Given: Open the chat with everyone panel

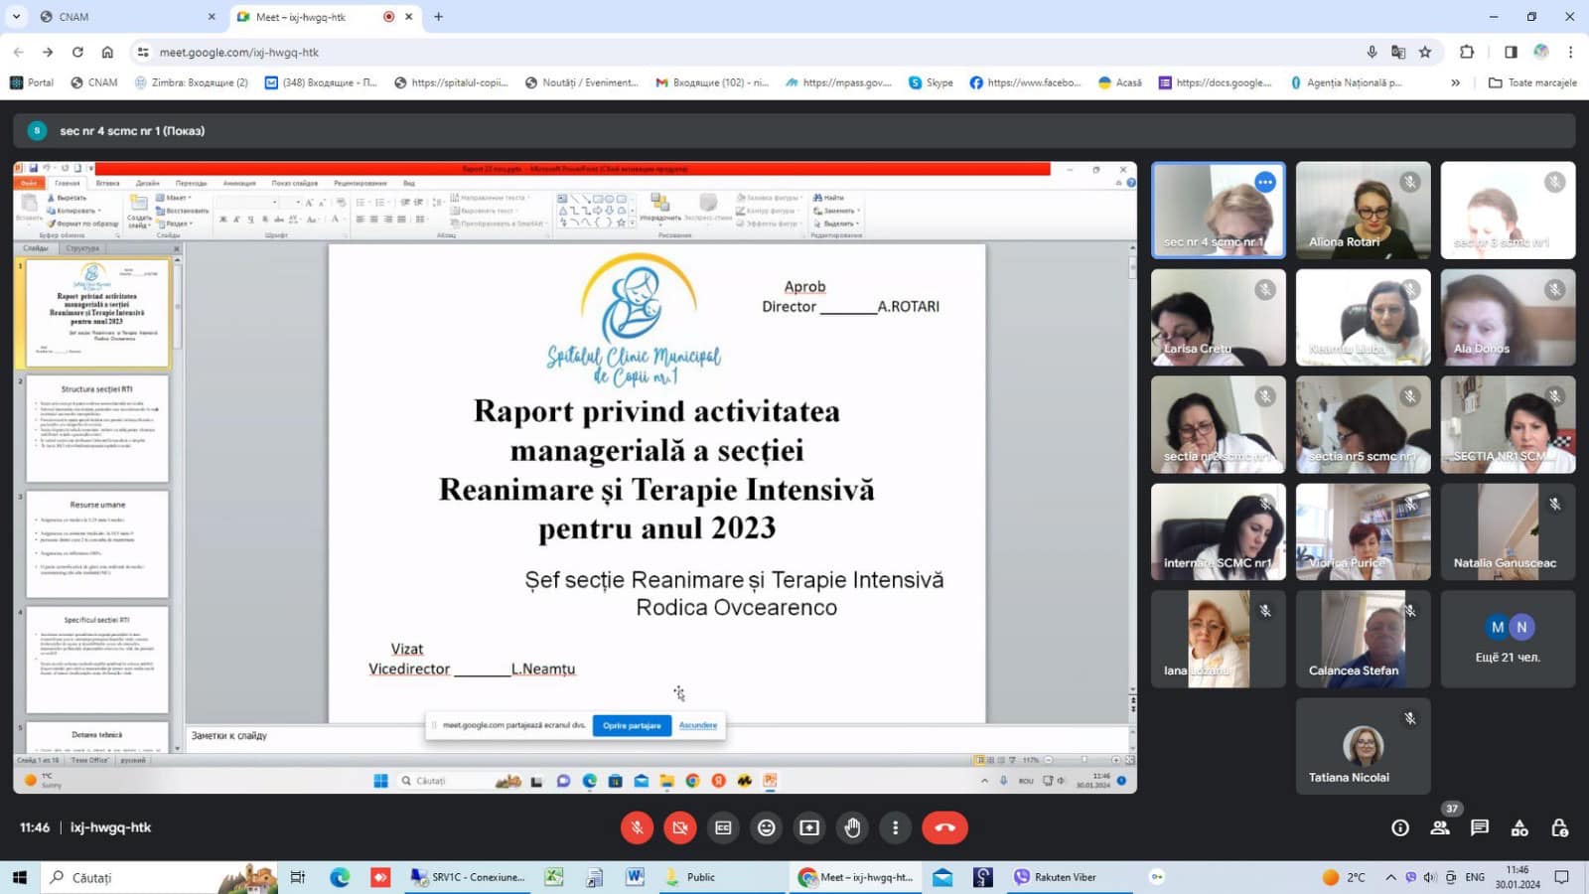Looking at the screenshot, I should (1480, 827).
